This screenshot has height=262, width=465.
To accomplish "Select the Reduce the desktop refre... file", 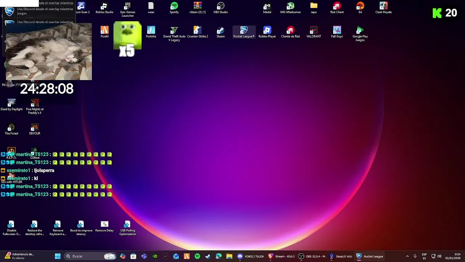I will 35,228.
